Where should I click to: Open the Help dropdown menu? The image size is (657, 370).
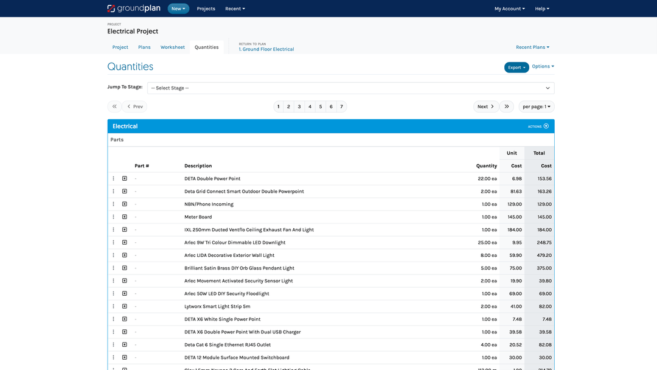pos(542,9)
